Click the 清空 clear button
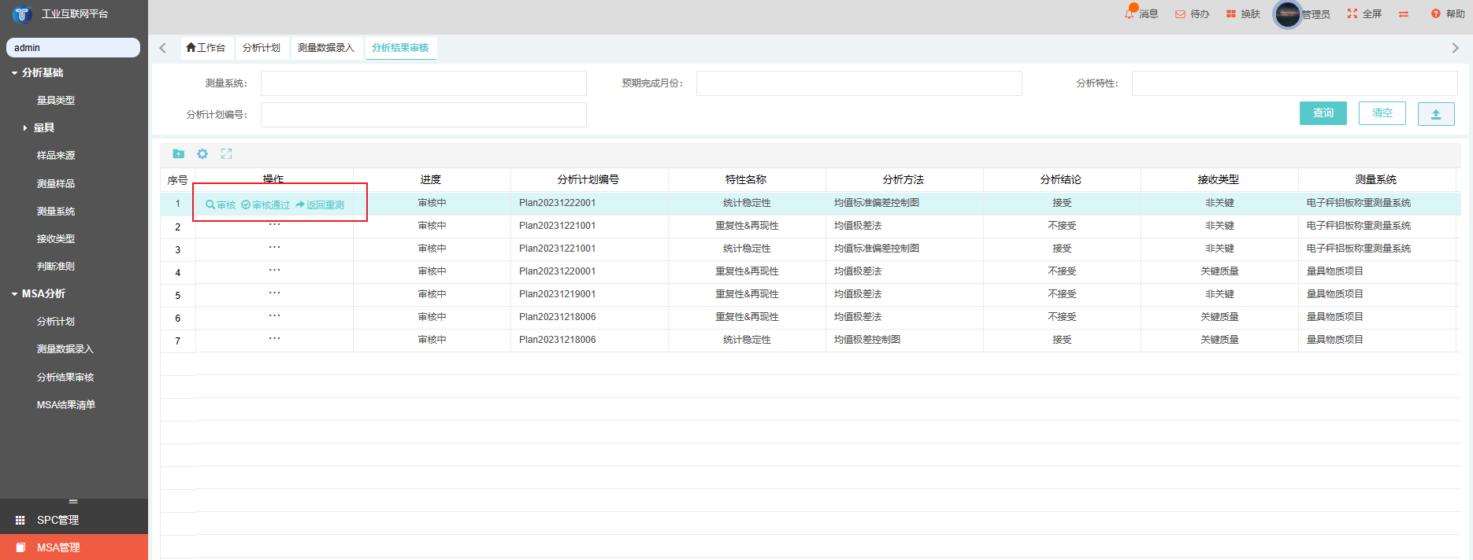 click(x=1382, y=113)
